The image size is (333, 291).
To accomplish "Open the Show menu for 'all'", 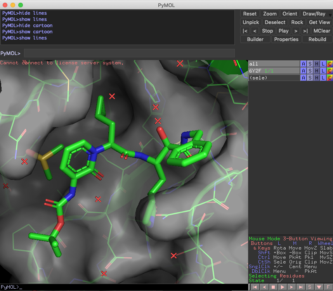I will [x=310, y=64].
